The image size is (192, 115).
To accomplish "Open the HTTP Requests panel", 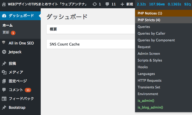I will tap(149, 81).
